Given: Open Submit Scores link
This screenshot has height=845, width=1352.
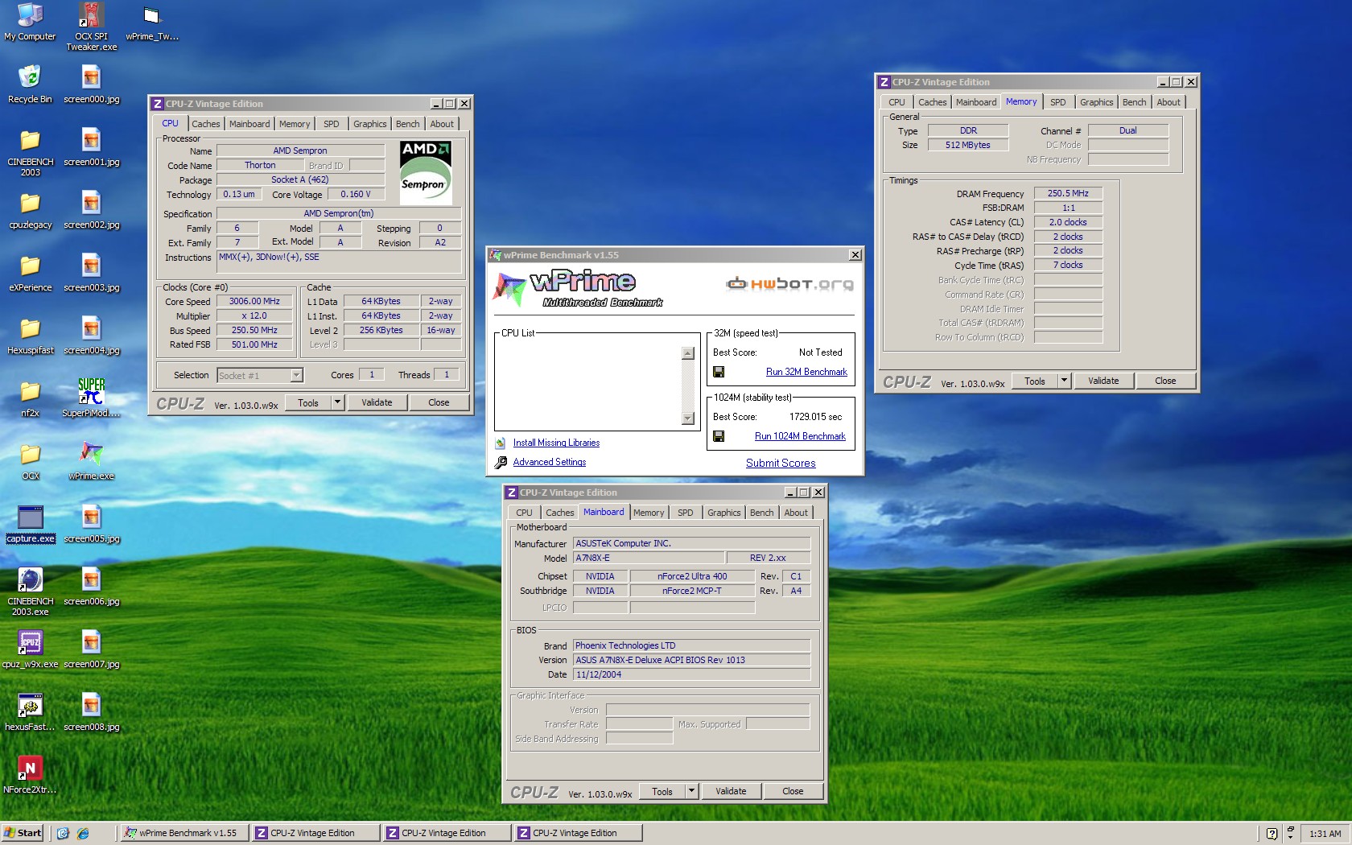Looking at the screenshot, I should [781, 463].
